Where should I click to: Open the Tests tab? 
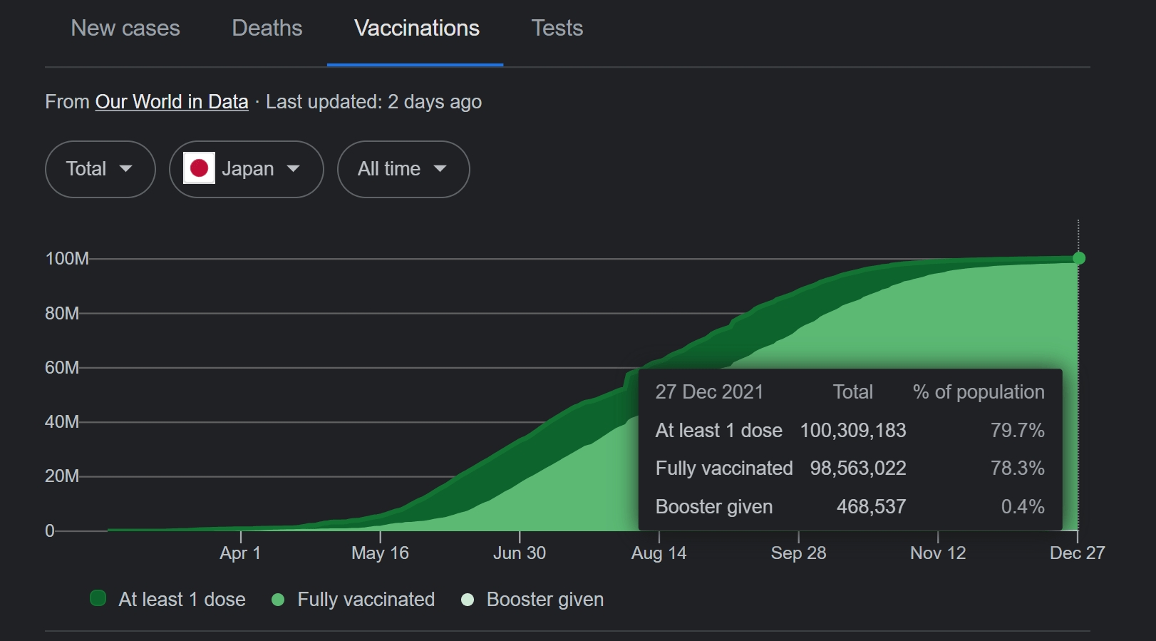coord(557,29)
